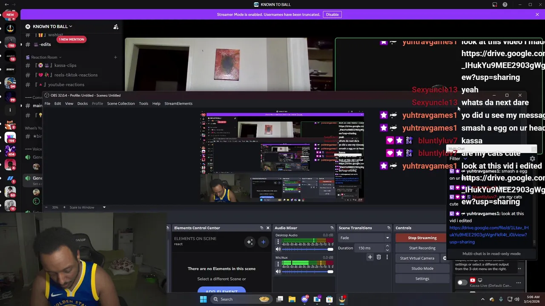Screen dimensions: 545x306
Task: Open the Fade transition dropdown
Action: click(x=364, y=238)
